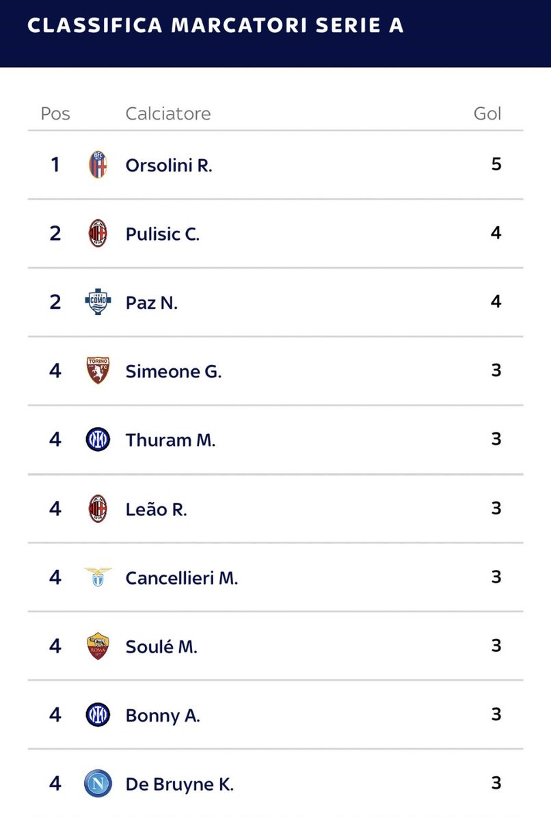Select the Thuram M. name

pos(171,440)
